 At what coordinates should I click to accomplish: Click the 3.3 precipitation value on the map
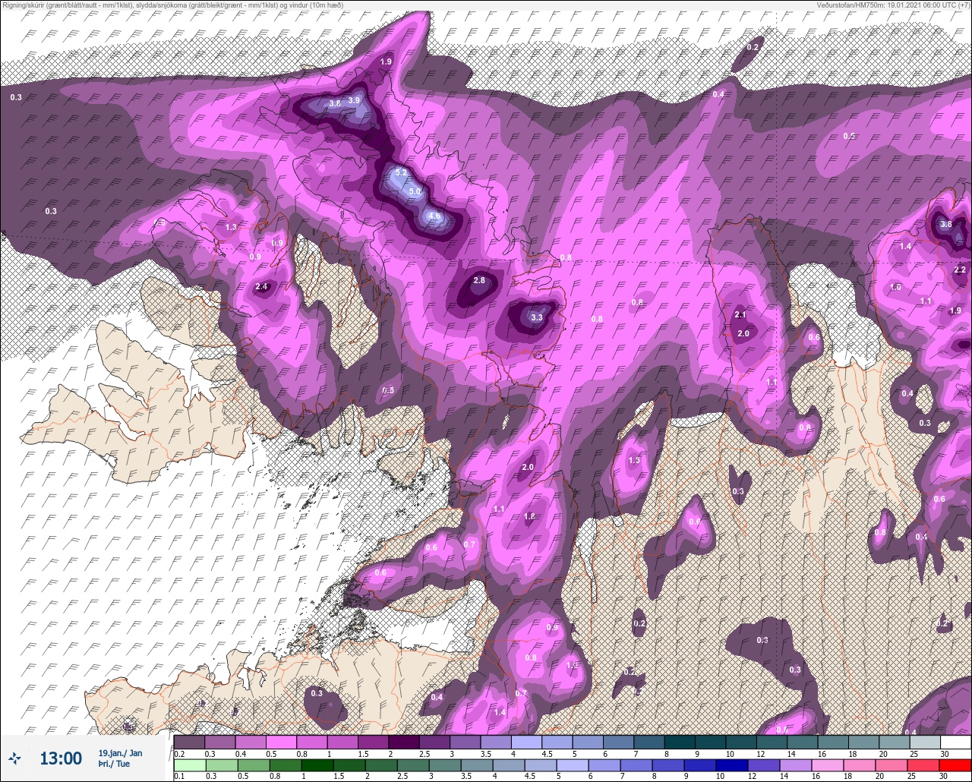coord(536,317)
